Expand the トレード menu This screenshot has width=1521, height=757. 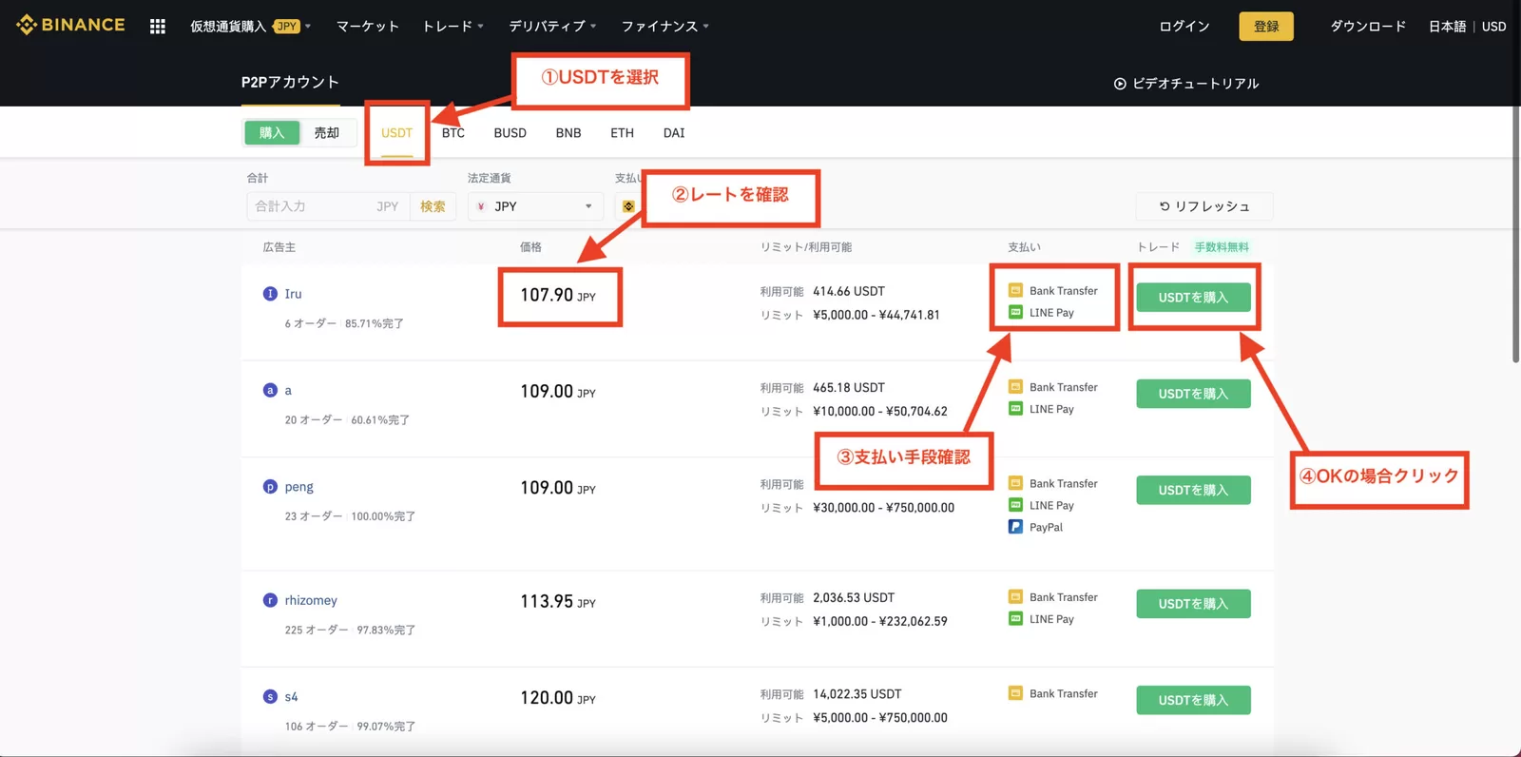pyautogui.click(x=453, y=27)
